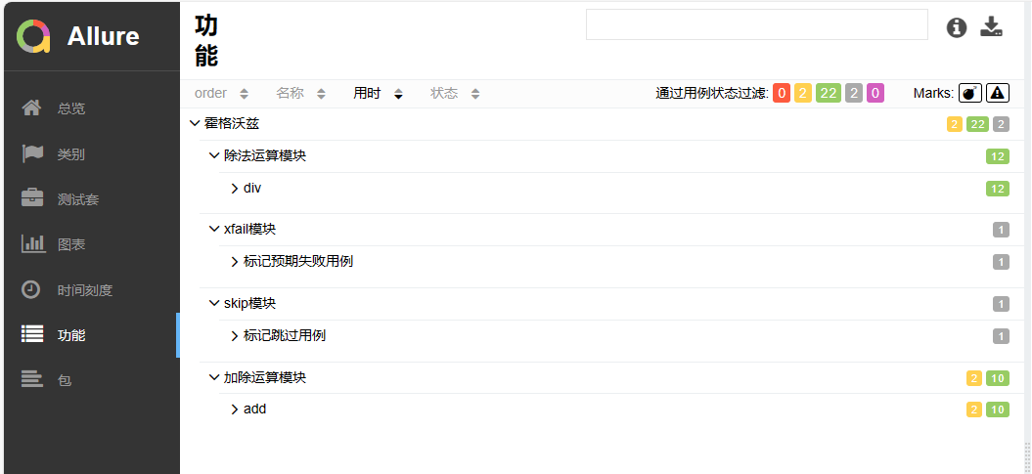Expand the div story node
1032x474 pixels.
pos(235,188)
